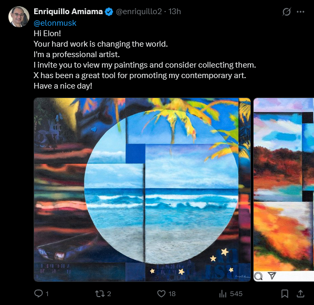Click the reply count number 1
Viewport: 314px width, 305px height.
click(x=47, y=294)
